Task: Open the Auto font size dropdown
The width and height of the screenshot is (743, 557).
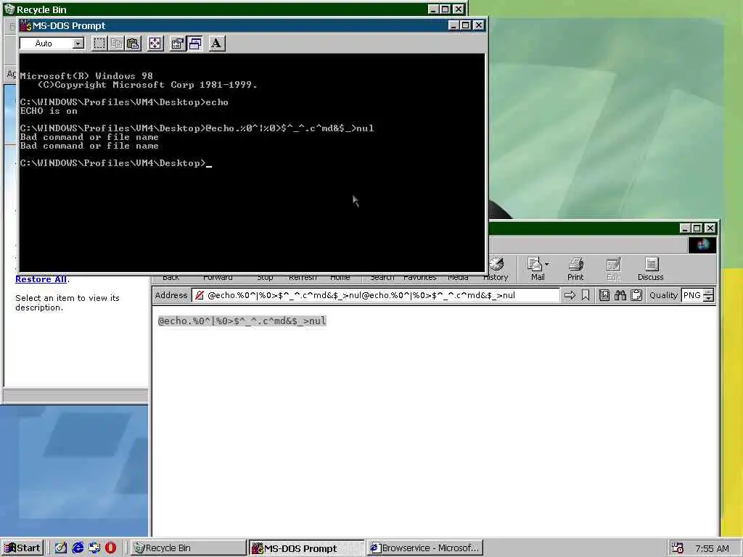Action: point(78,44)
